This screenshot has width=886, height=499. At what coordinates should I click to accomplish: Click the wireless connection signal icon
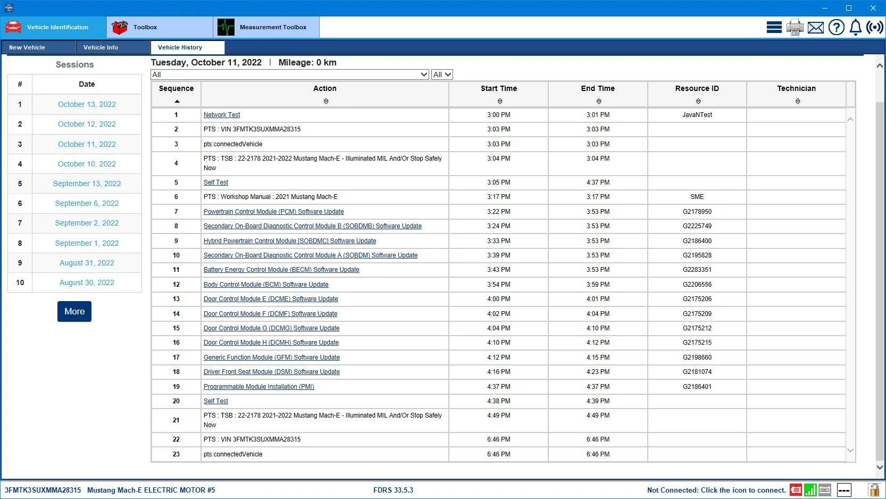tap(875, 27)
